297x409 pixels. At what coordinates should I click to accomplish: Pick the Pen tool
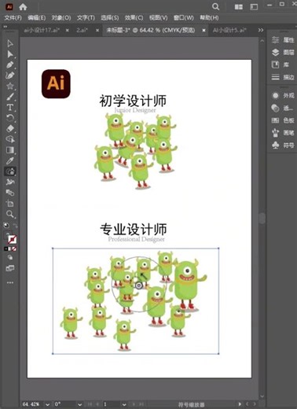(x=10, y=64)
